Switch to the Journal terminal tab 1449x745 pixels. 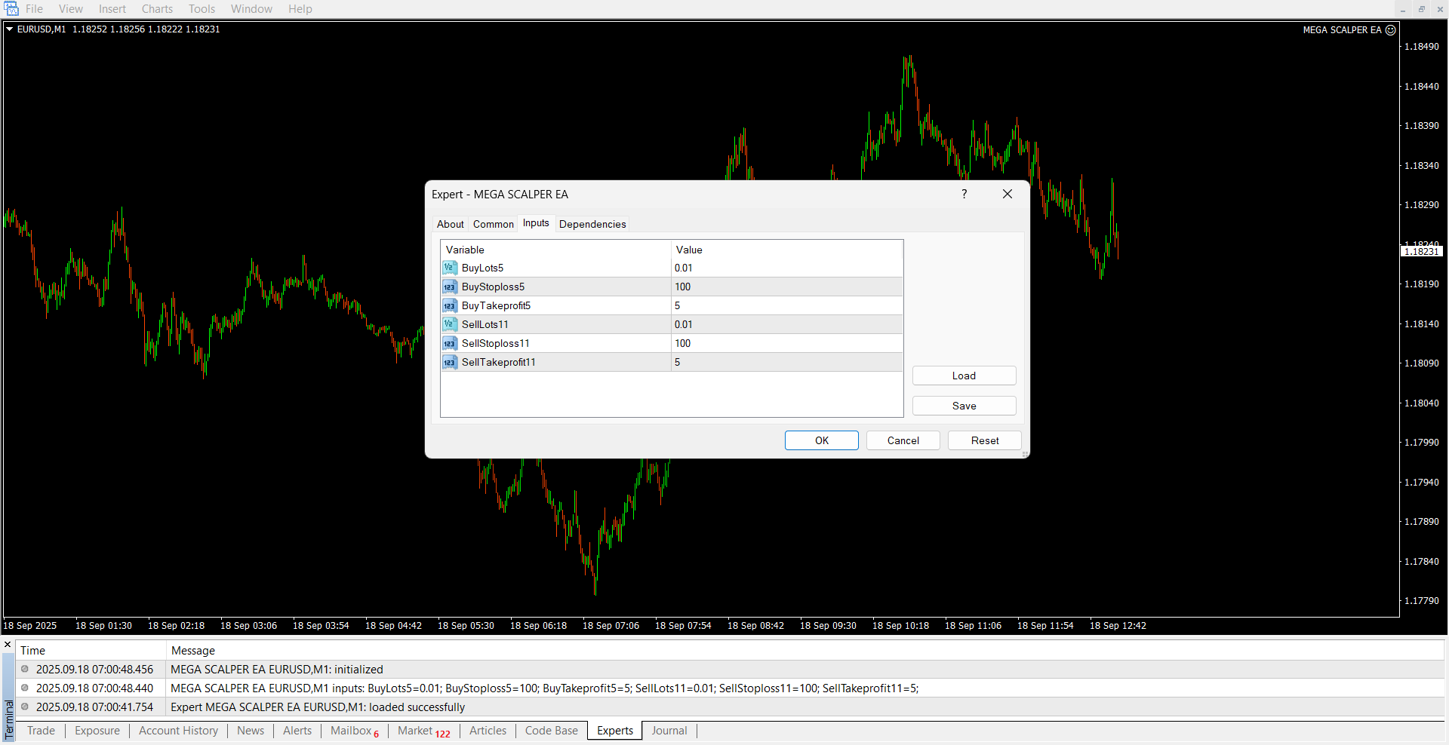(x=669, y=731)
